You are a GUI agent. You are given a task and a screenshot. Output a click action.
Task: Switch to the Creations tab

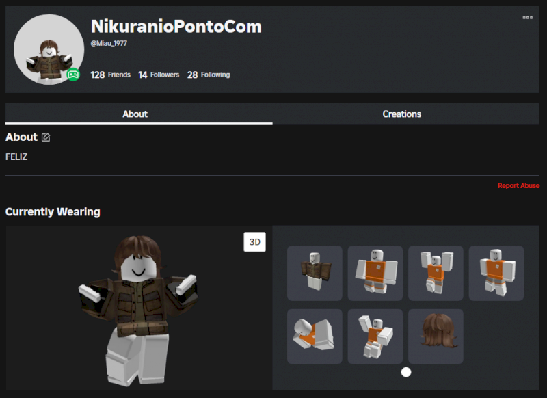[x=401, y=114]
